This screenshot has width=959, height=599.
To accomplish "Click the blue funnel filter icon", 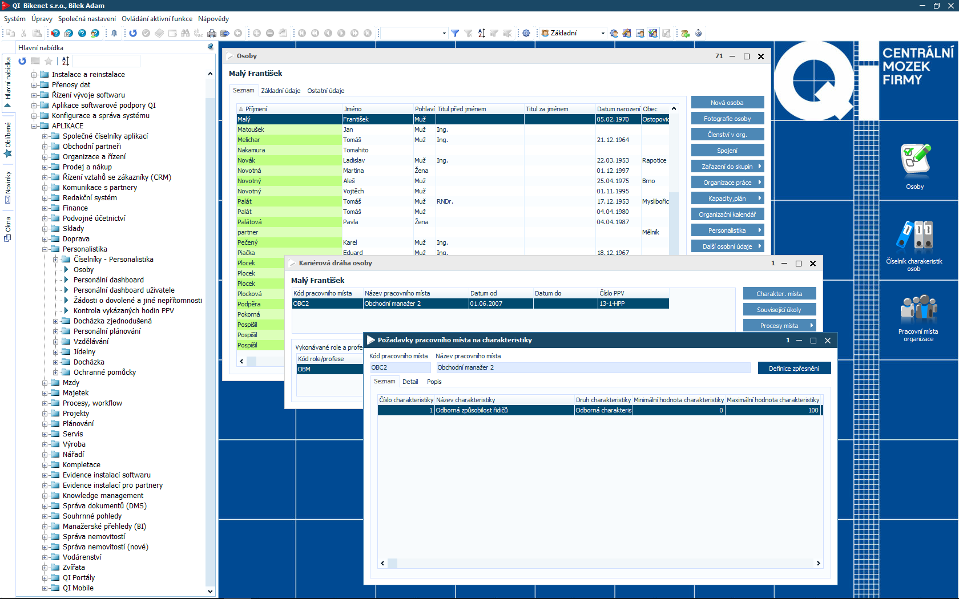I will click(455, 33).
